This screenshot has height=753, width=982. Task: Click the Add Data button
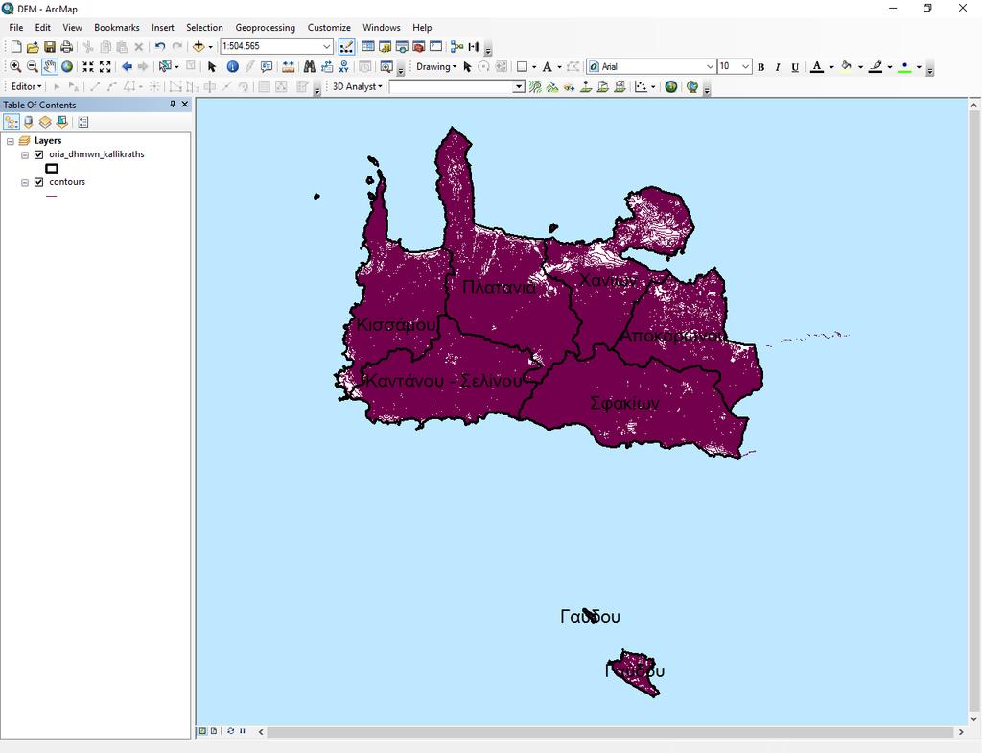(199, 46)
